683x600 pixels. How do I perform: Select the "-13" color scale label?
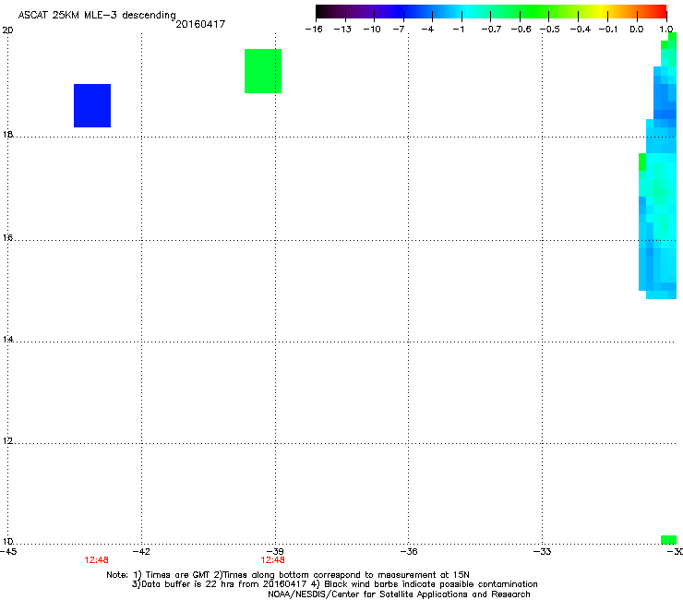coord(342,30)
